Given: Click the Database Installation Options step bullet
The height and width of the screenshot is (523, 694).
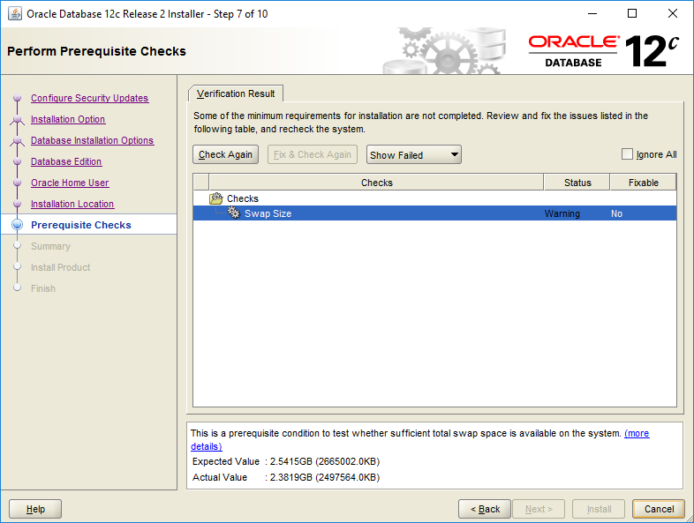Looking at the screenshot, I should [18, 140].
